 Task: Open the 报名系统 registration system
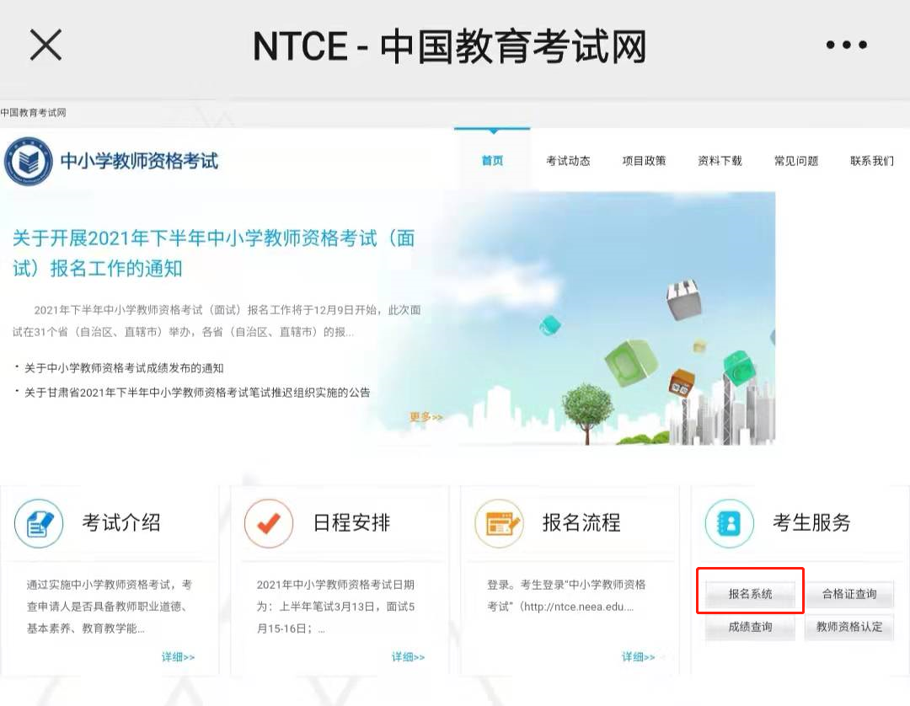click(x=749, y=593)
